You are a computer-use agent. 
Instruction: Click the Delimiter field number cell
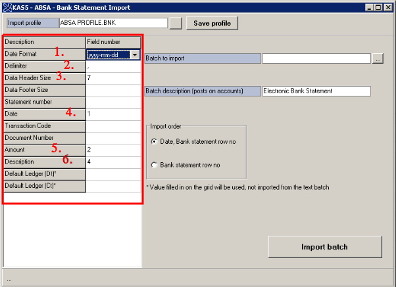click(113, 66)
